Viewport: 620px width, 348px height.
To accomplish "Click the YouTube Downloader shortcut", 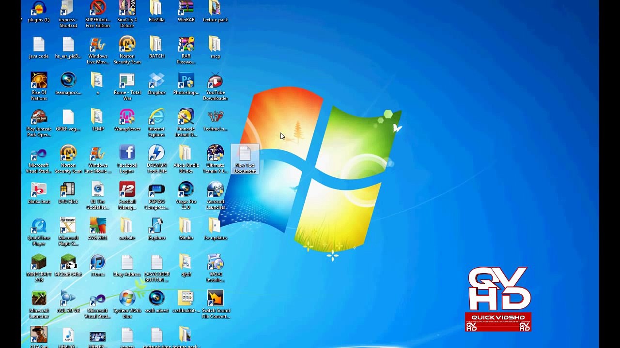I will 216,87.
